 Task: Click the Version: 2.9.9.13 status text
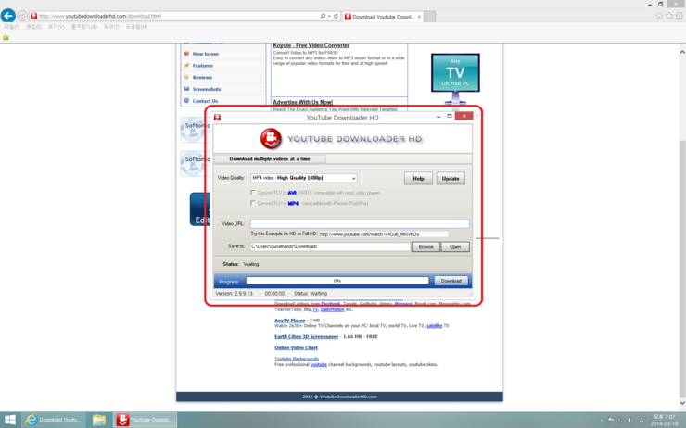[234, 294]
